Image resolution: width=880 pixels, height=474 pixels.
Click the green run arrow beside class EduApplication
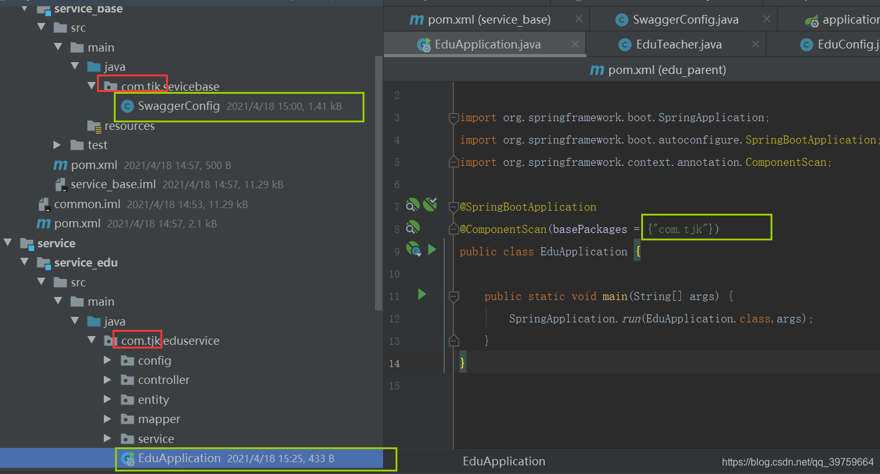(x=432, y=250)
